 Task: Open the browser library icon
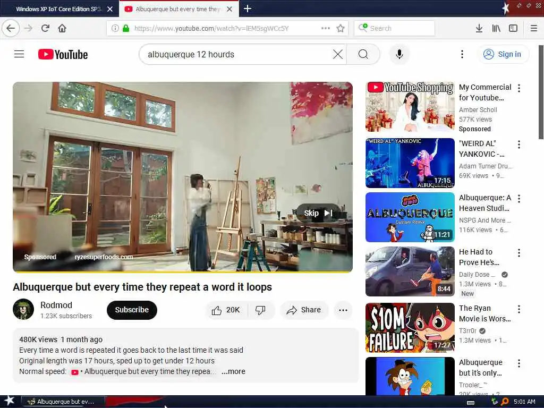click(496, 28)
